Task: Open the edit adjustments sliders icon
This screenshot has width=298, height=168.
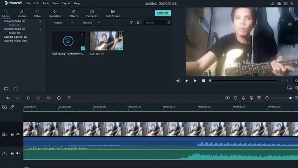Action: 69,98
